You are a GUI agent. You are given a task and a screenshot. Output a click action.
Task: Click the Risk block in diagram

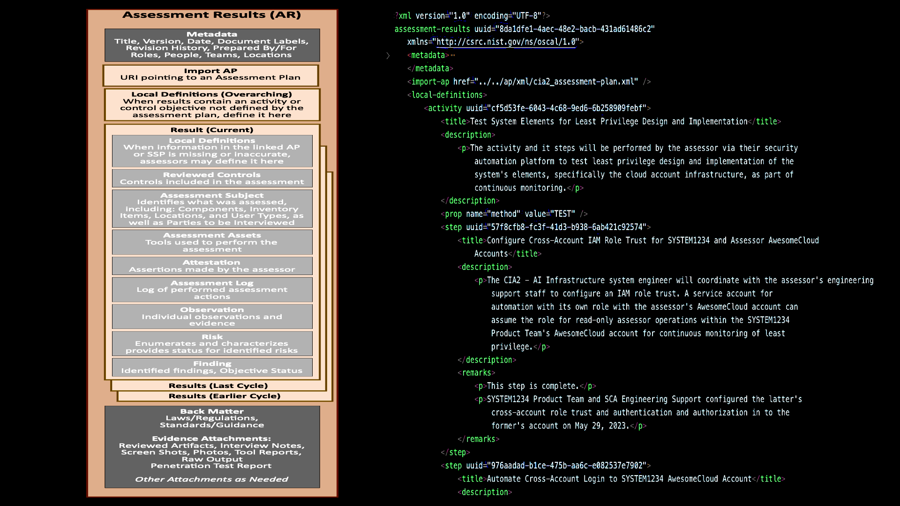click(x=212, y=344)
